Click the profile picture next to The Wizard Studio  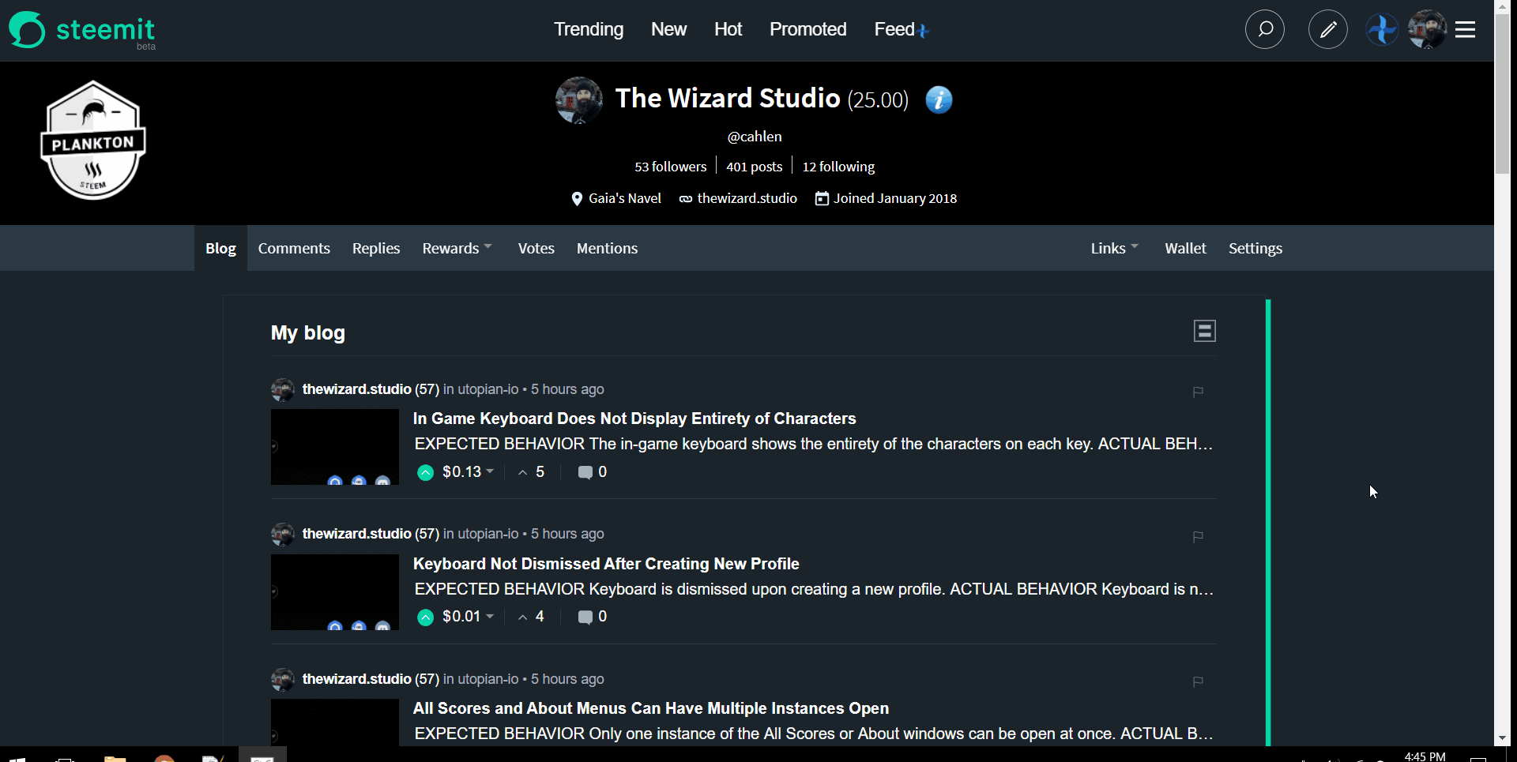579,99
